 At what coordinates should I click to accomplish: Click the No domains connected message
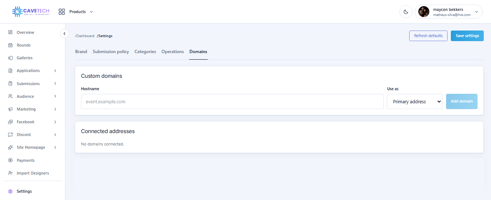click(103, 144)
